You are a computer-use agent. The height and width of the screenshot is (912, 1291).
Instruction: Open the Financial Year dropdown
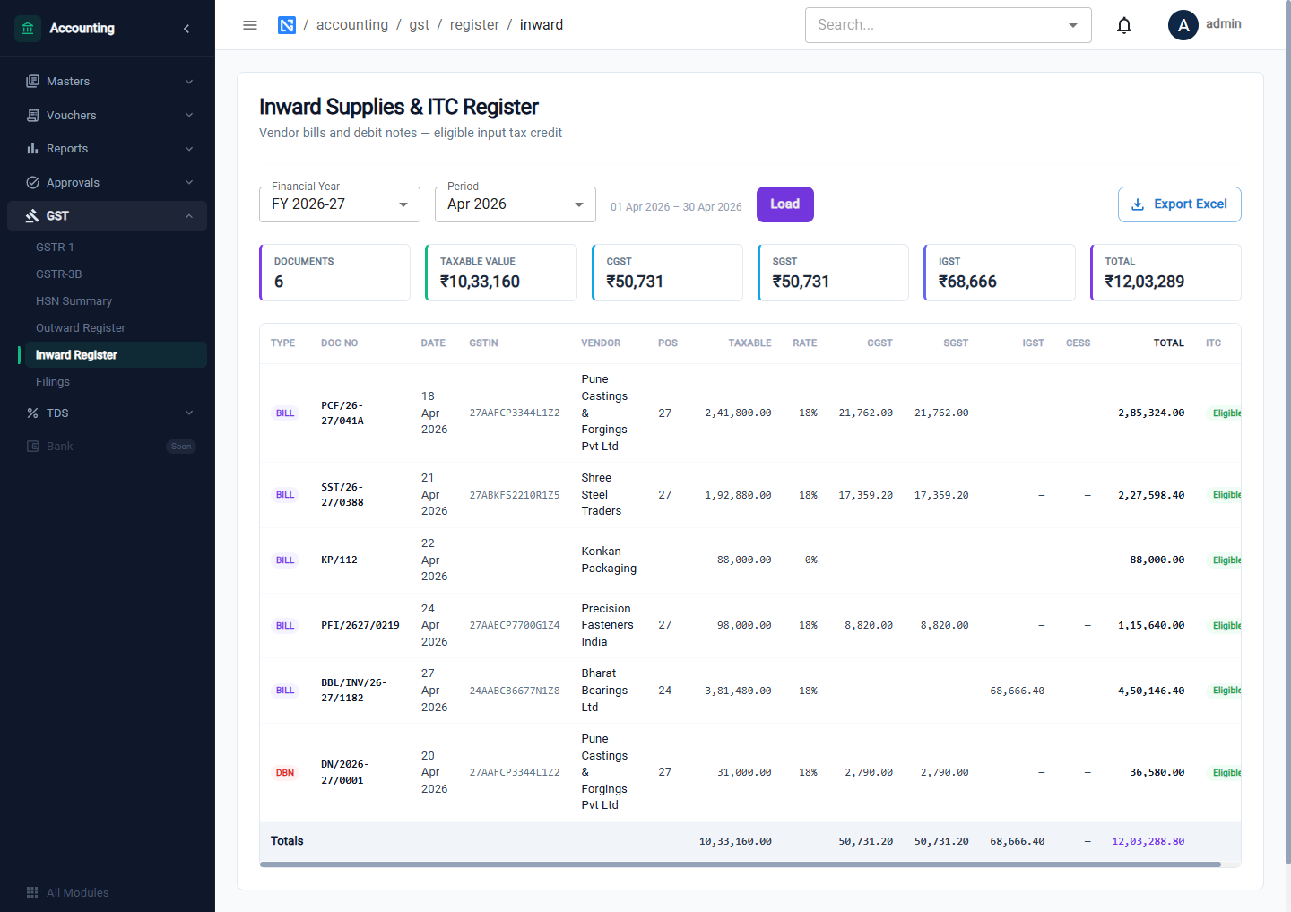340,204
